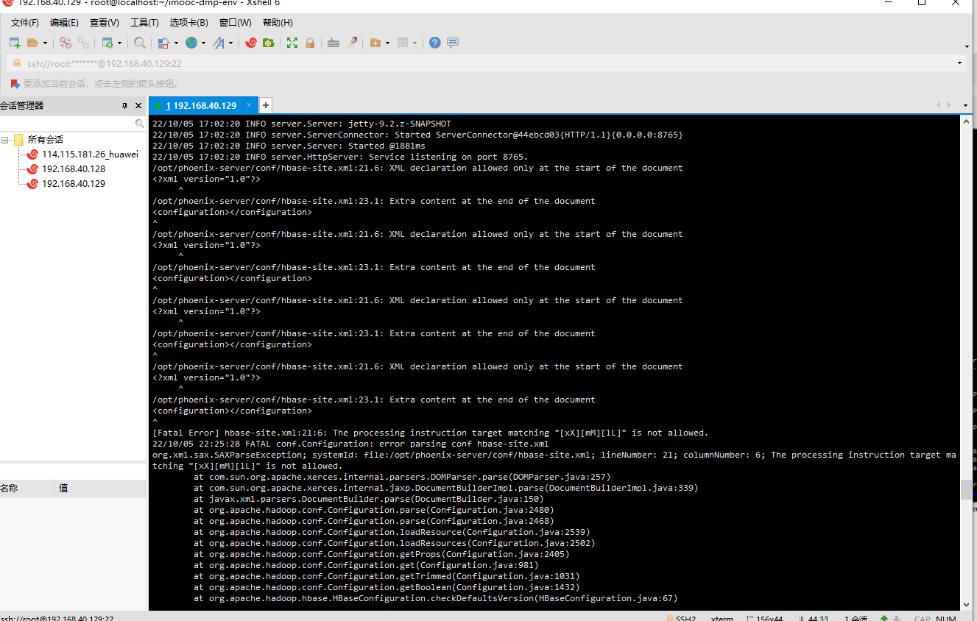Viewport: 977px width, 621px height.
Task: Launch Xshell red swirl toolbar icon
Action: click(x=251, y=43)
